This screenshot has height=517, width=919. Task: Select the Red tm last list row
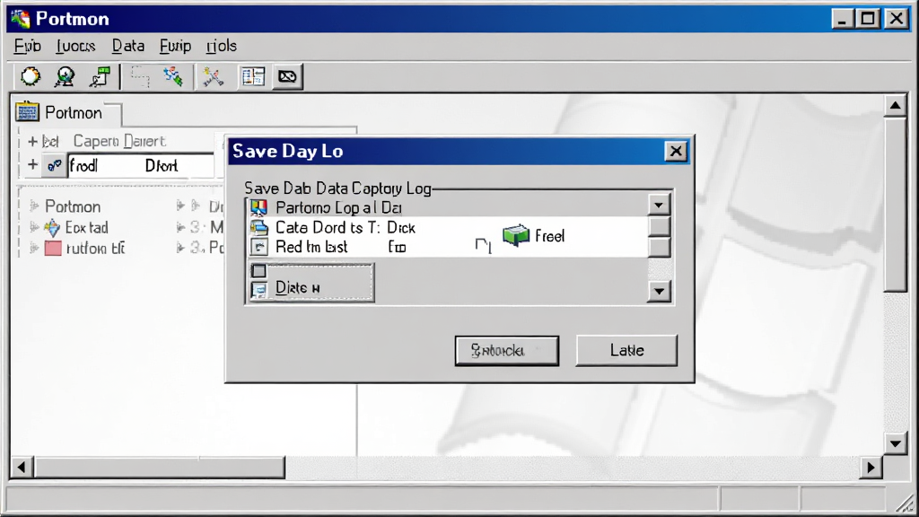pos(449,247)
